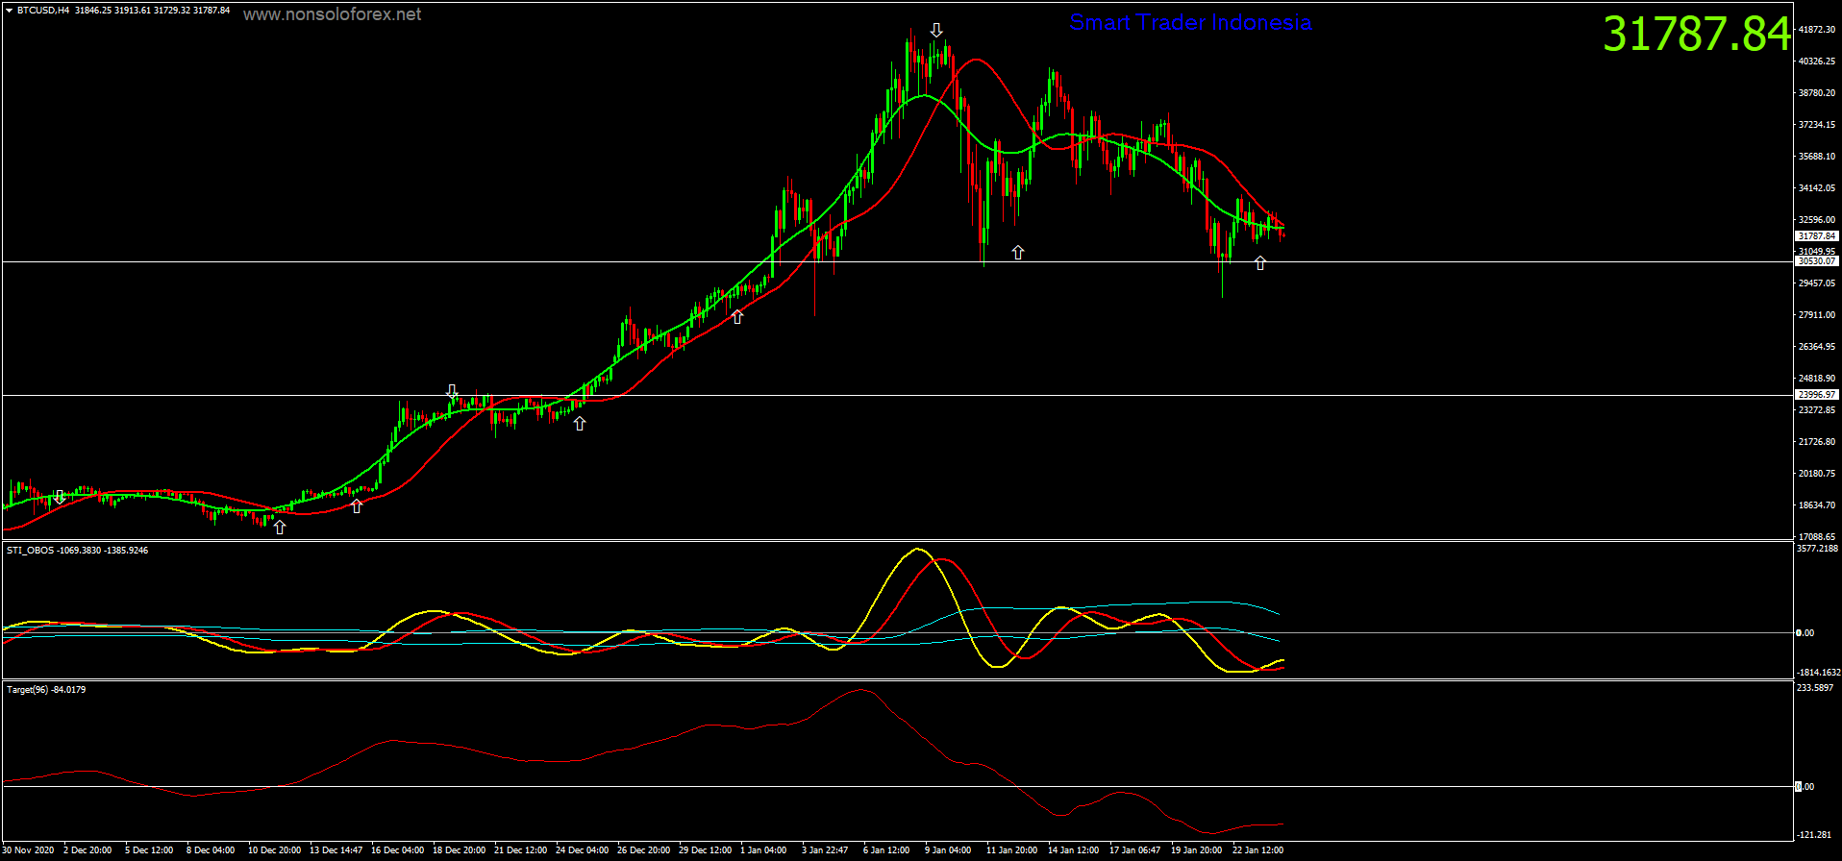
Task: Click the 41872.30 price axis label
Action: coord(1817,30)
